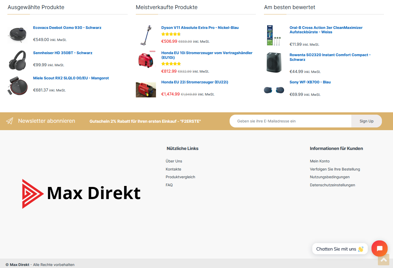Click the Honda EU 10i price €812.99
This screenshot has width=393, height=268.
pyautogui.click(x=169, y=71)
